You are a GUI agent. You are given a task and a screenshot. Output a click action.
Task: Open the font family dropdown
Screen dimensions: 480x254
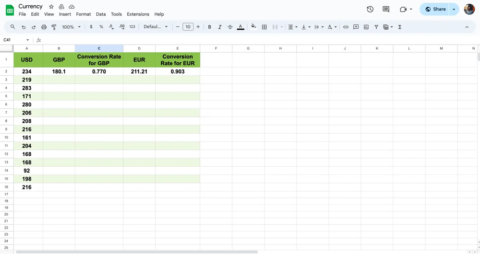click(156, 27)
